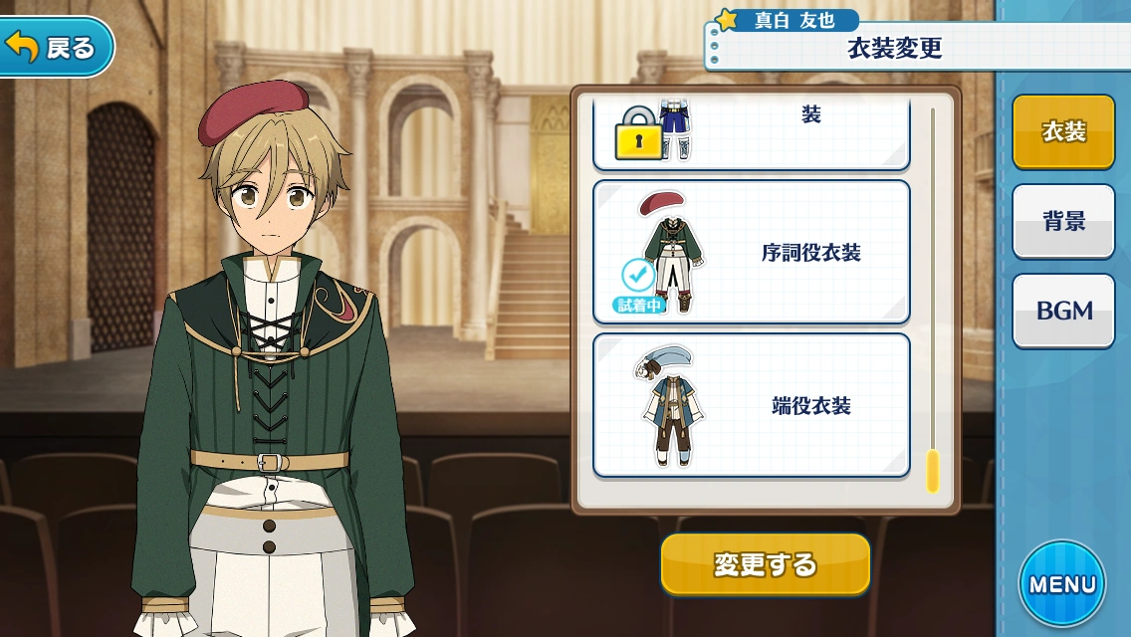Click the red beret icon in the 序詞役衣装 card

pyautogui.click(x=661, y=203)
